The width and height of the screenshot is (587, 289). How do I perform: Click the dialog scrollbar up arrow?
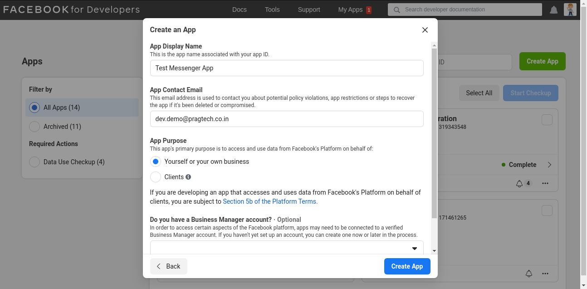point(434,45)
